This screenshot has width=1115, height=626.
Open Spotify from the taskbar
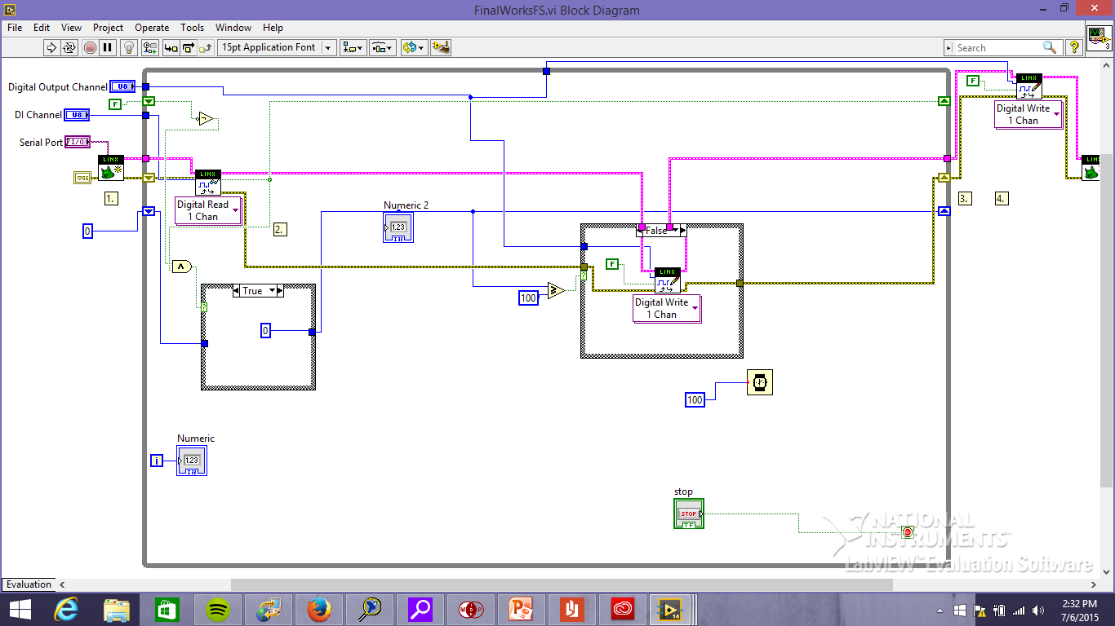218,609
